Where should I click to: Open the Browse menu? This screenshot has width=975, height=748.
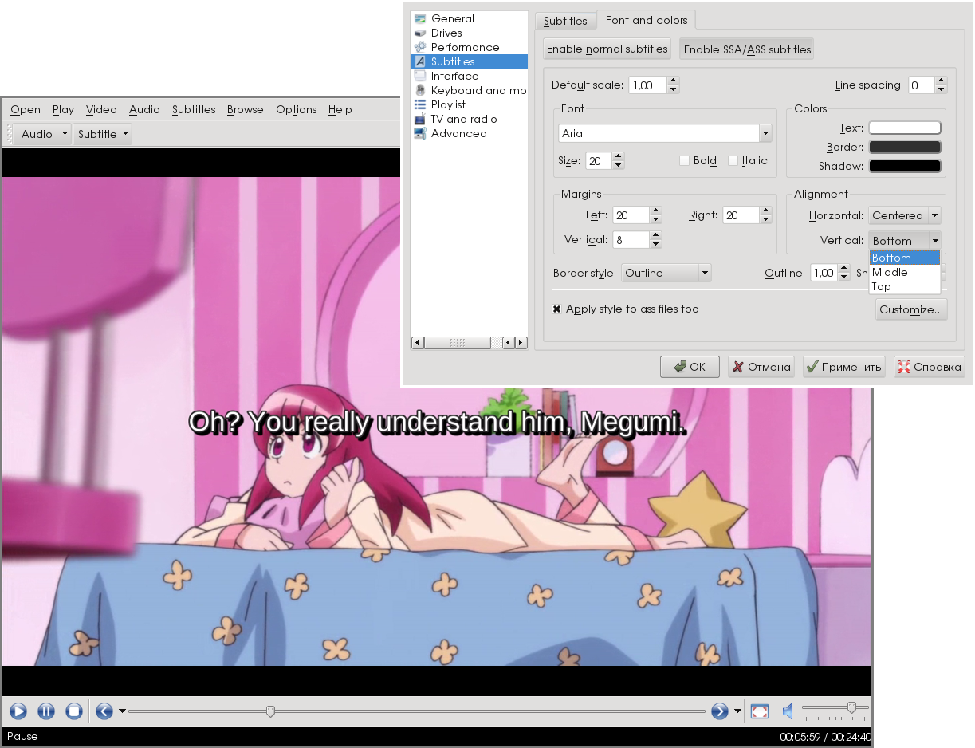tap(245, 109)
